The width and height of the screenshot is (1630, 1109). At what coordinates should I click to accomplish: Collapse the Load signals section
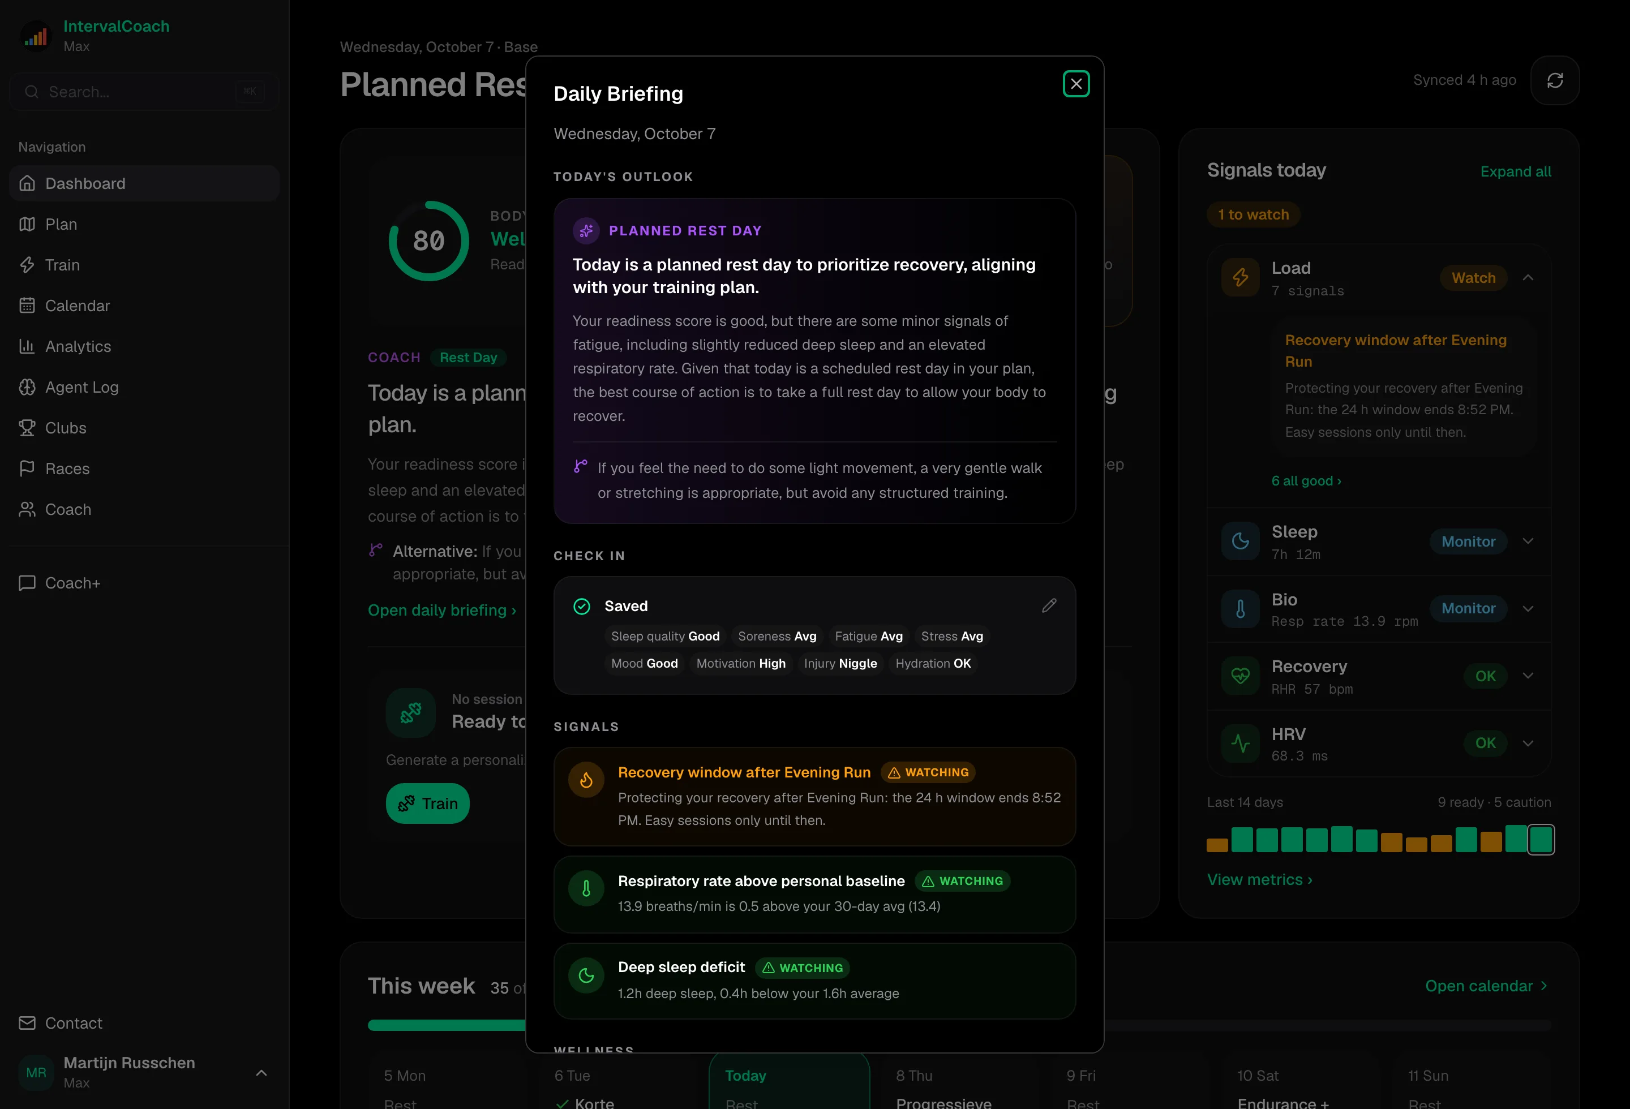click(x=1528, y=278)
